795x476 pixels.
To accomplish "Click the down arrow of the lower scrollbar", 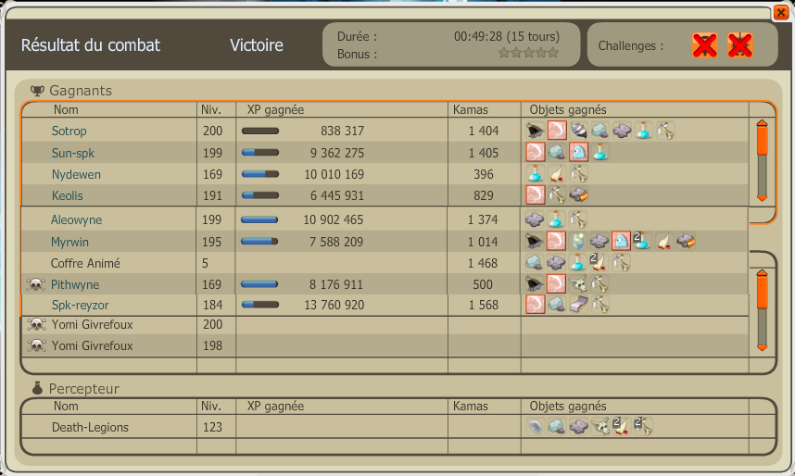I will pos(762,347).
